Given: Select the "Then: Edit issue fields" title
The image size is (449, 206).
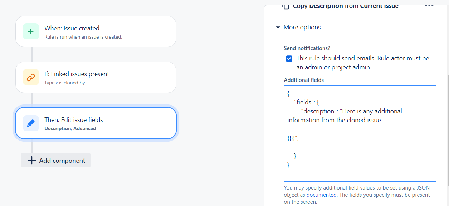Looking at the screenshot, I should 74,120.
